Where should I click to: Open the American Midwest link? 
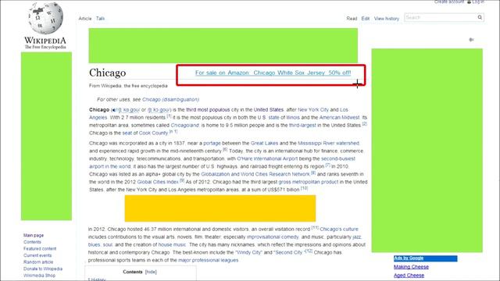point(339,118)
